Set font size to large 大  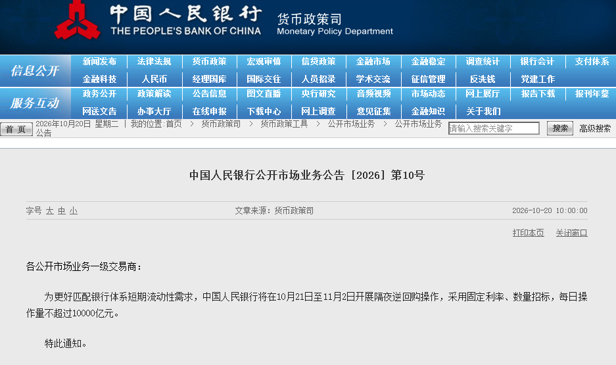coord(49,211)
